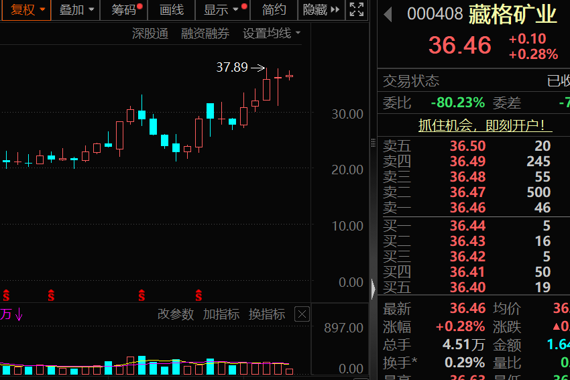Click the 改参数 button
This screenshot has width=570, height=380.
tap(176, 314)
